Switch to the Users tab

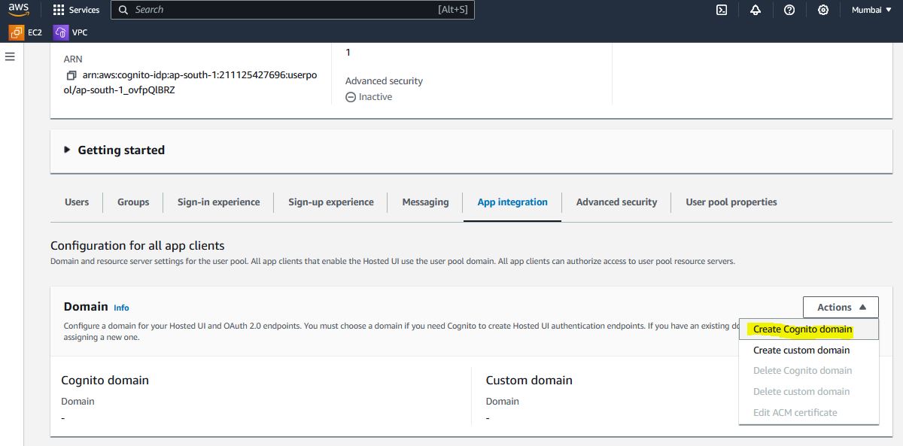click(77, 202)
